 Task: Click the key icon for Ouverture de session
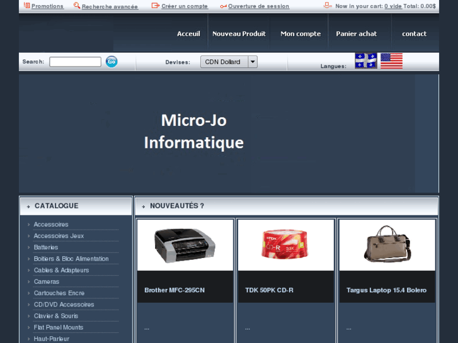click(x=223, y=6)
